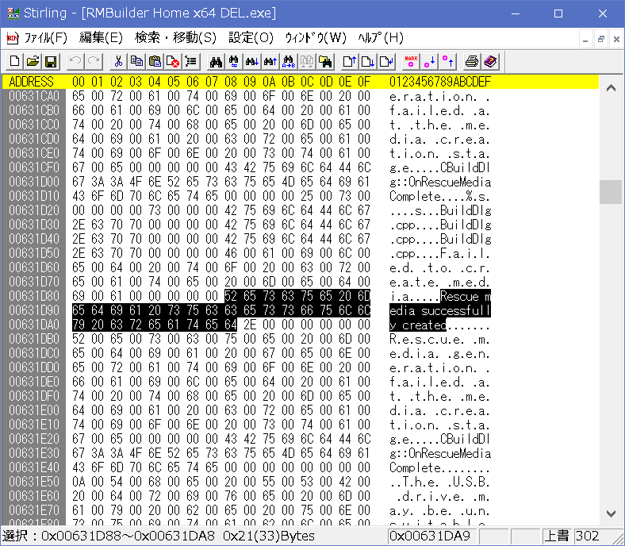The height and width of the screenshot is (546, 625).
Task: Click the 'g::OnRescueMedia' text on row 00631D00
Action: tap(440, 183)
